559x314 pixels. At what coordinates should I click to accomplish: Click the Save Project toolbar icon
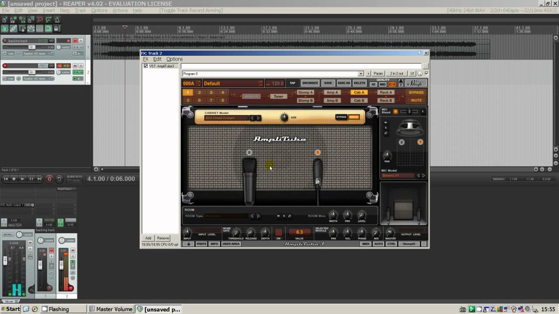tap(22, 20)
